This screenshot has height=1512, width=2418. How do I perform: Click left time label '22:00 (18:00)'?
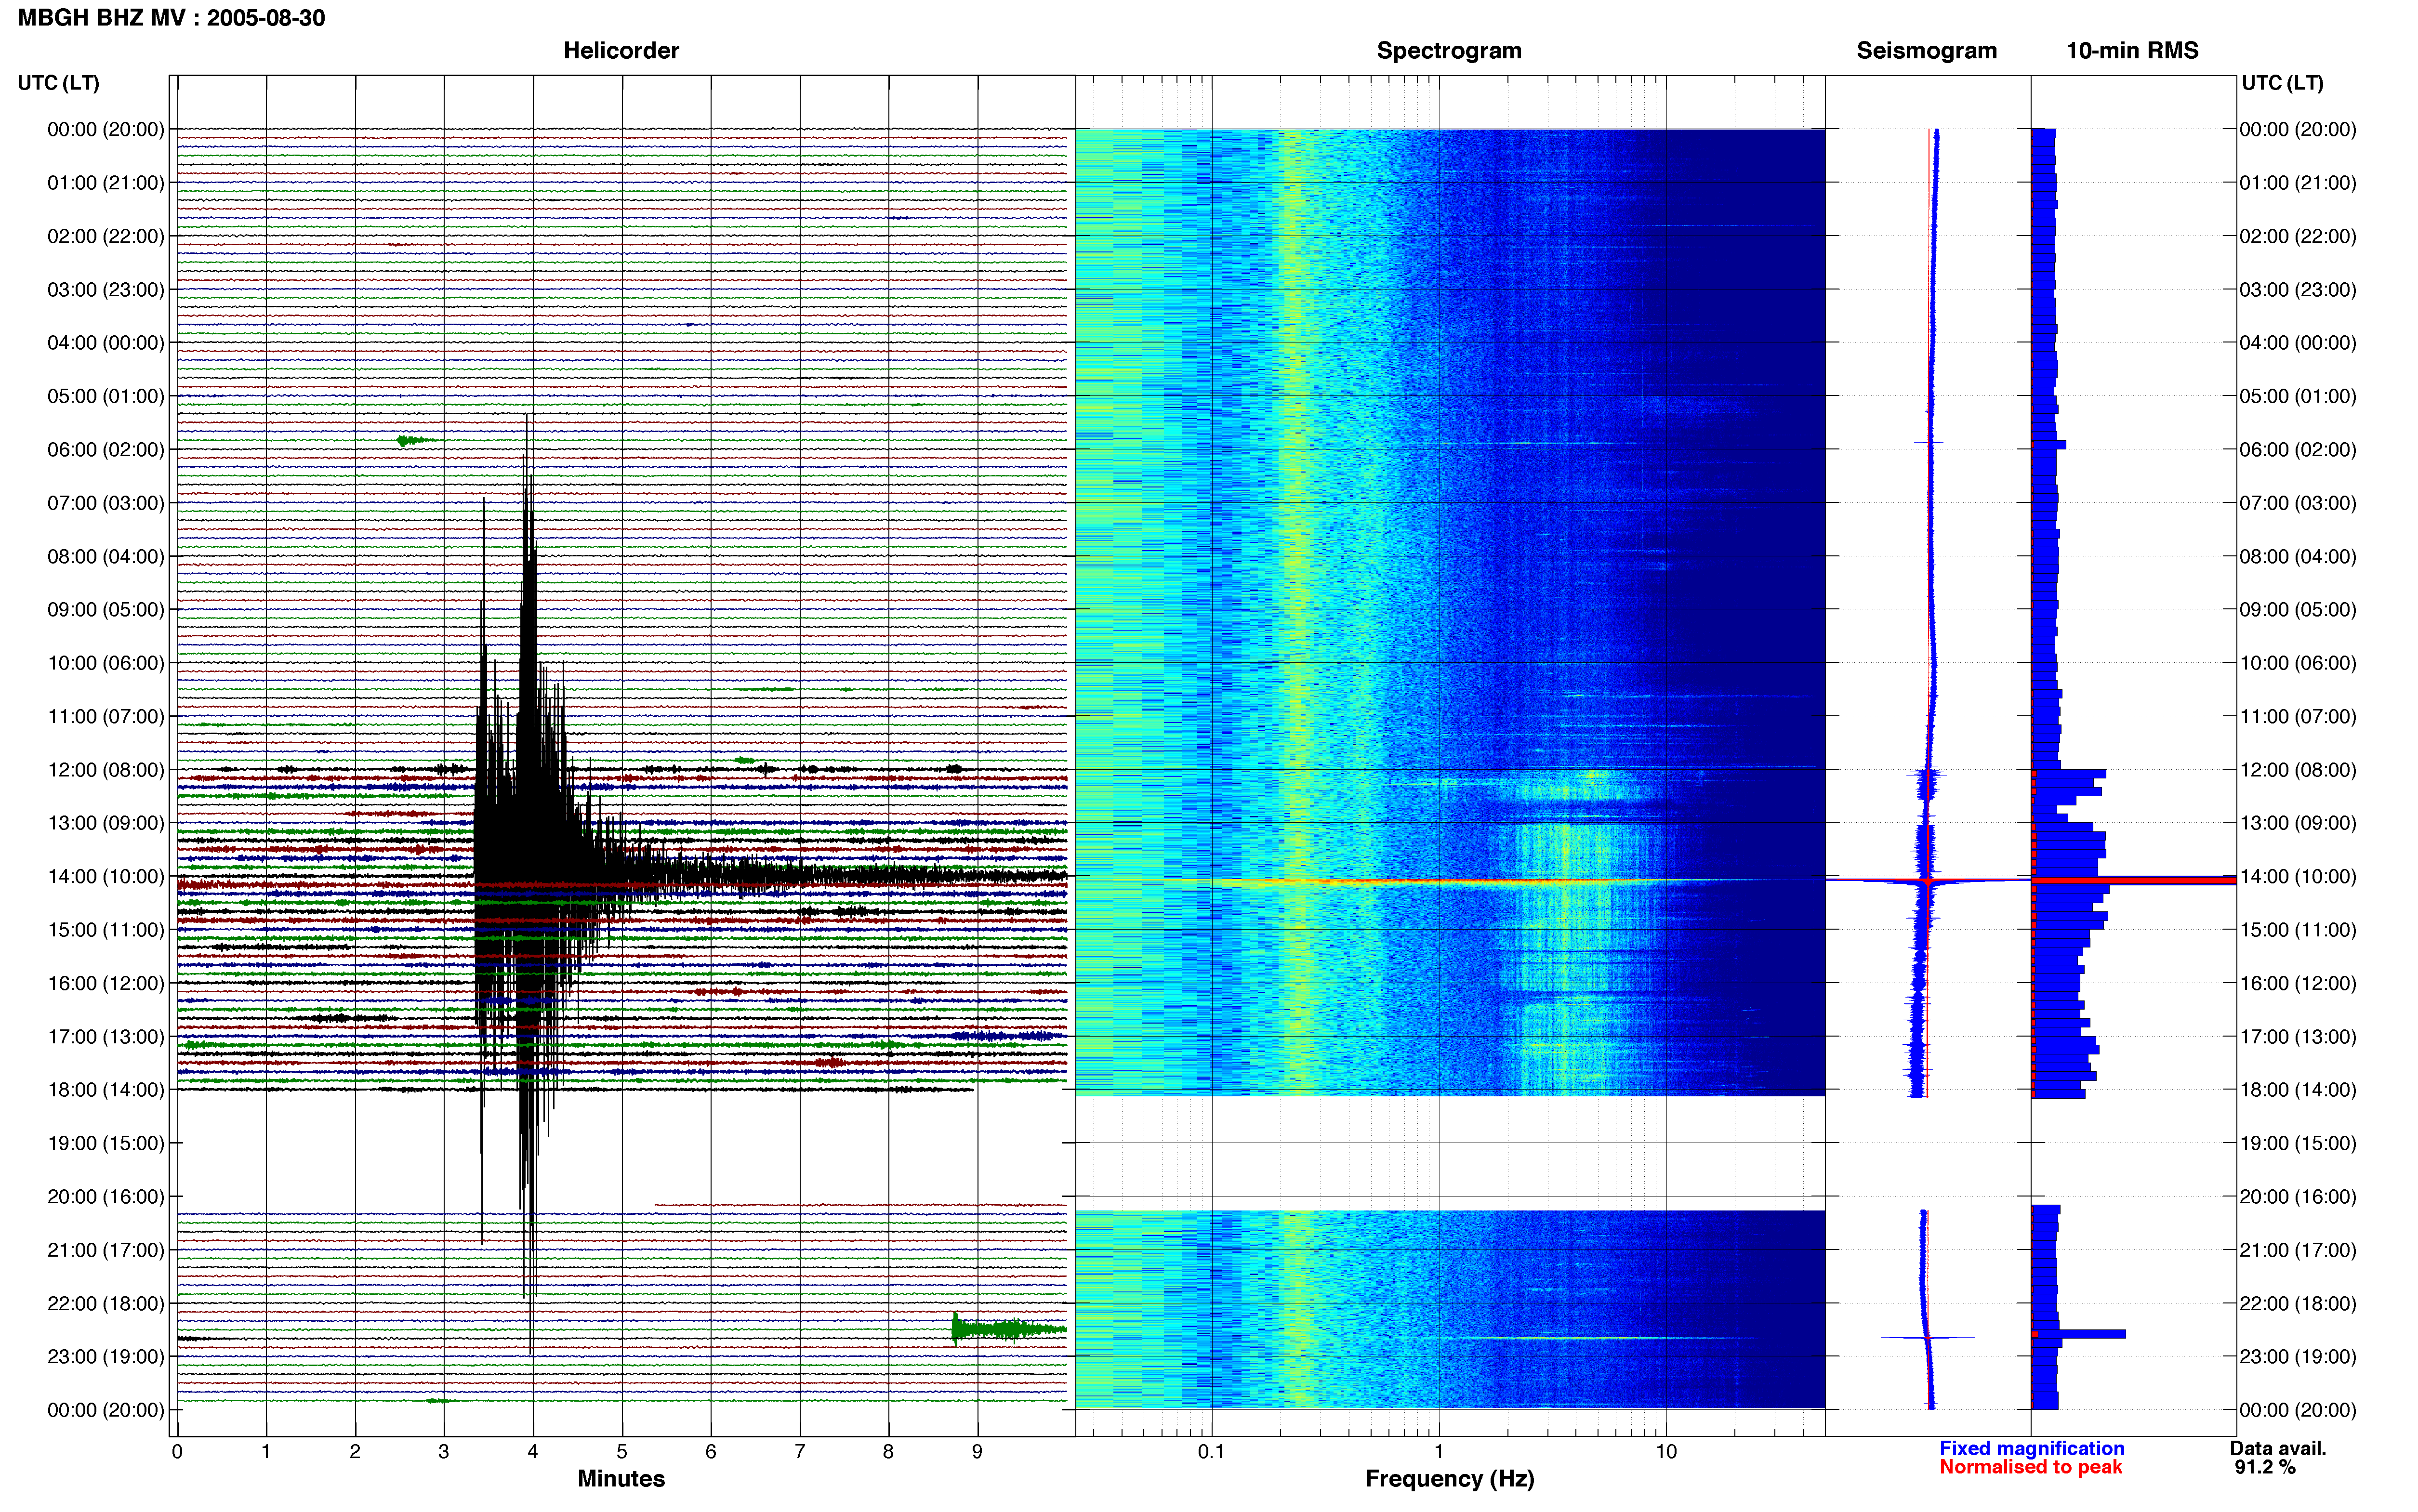click(x=106, y=1303)
